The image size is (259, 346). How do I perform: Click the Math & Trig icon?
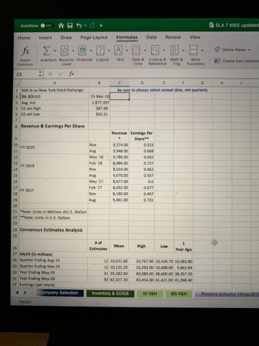click(175, 50)
